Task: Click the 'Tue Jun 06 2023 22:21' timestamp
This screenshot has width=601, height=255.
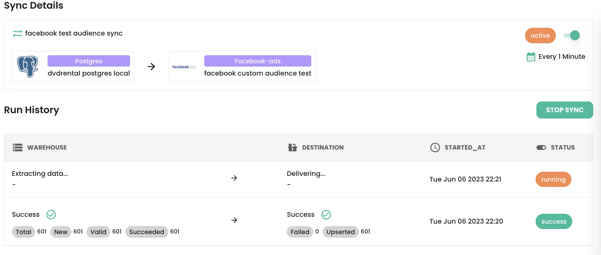Action: click(465, 179)
